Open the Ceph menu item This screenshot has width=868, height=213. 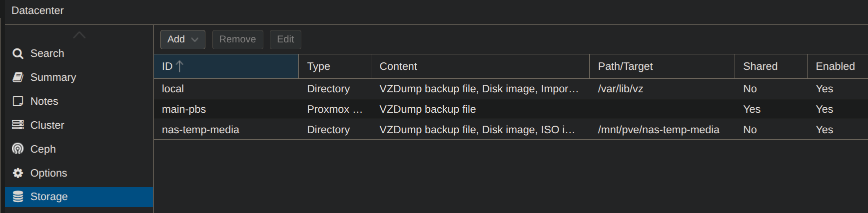pyautogui.click(x=43, y=149)
